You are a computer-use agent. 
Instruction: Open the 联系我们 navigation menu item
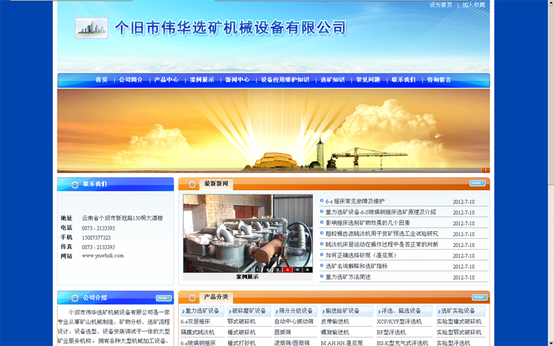[404, 80]
